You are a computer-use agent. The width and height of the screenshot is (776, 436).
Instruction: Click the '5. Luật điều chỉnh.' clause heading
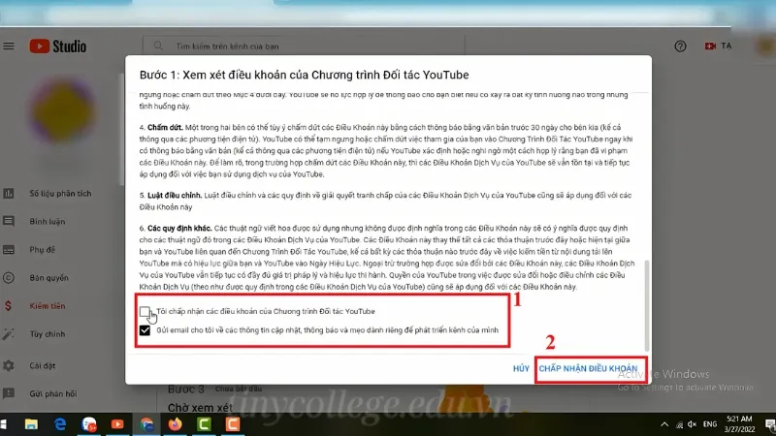(171, 196)
